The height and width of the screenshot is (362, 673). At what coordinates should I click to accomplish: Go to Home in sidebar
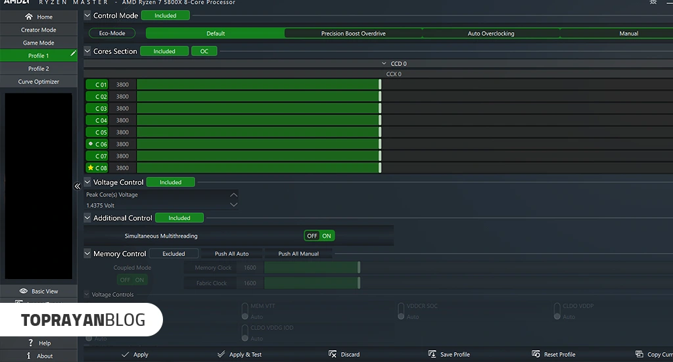pyautogui.click(x=39, y=16)
